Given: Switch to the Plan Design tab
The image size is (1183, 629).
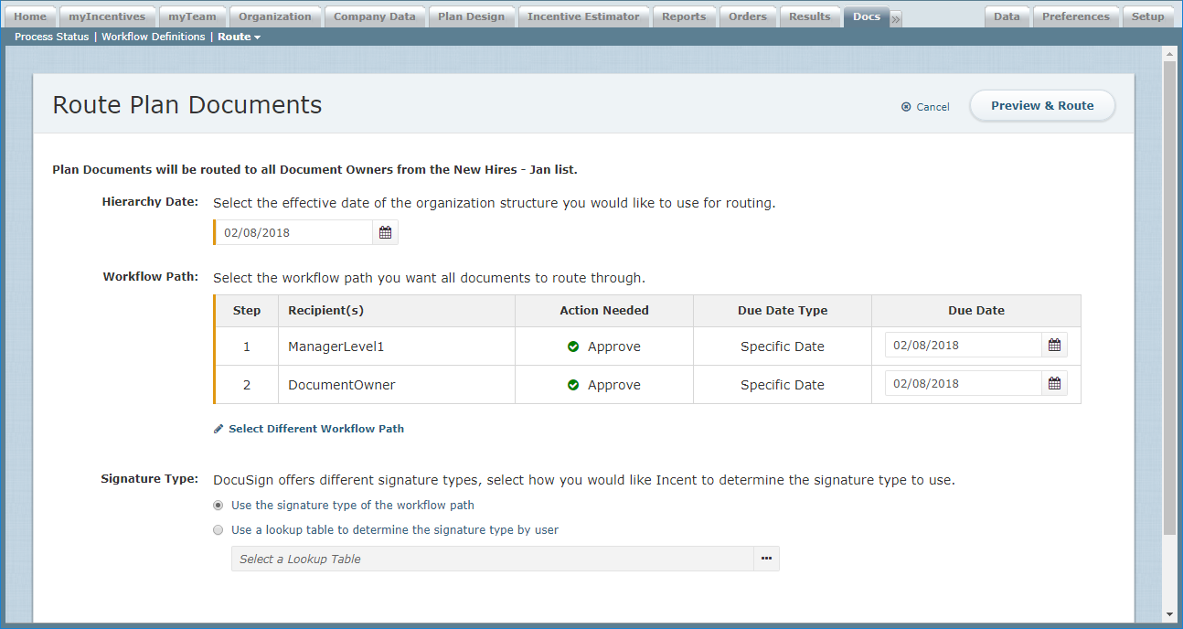Looking at the screenshot, I should (469, 16).
